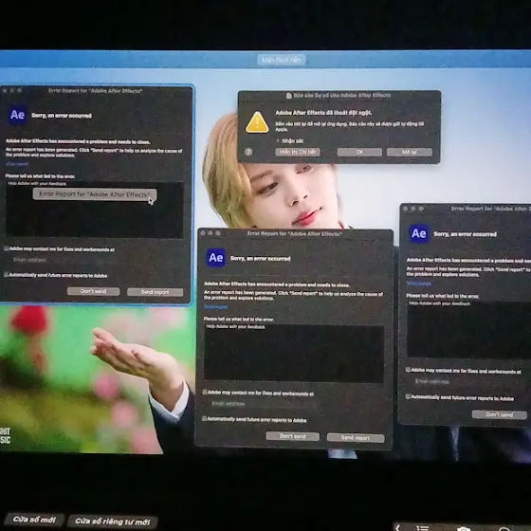Click 'Send report' in the left error dialog

[x=156, y=292]
